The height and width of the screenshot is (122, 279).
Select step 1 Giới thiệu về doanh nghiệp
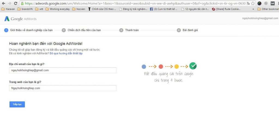click(x=28, y=30)
